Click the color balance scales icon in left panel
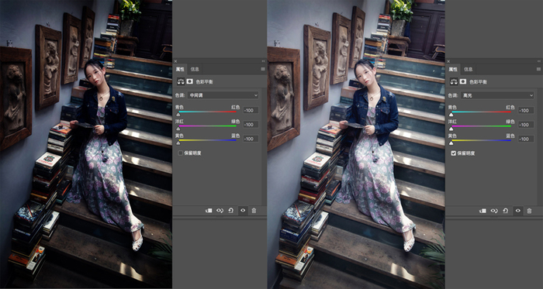 [x=181, y=81]
